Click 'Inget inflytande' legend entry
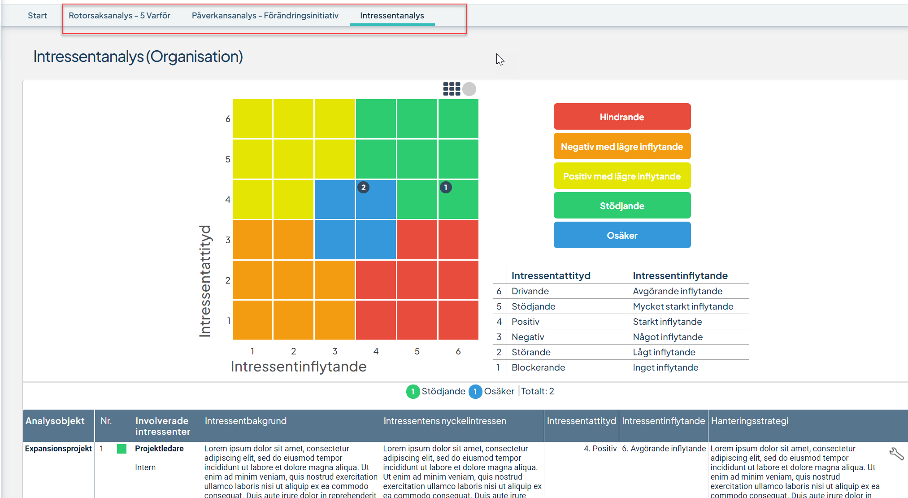The width and height of the screenshot is (908, 498). 665,367
